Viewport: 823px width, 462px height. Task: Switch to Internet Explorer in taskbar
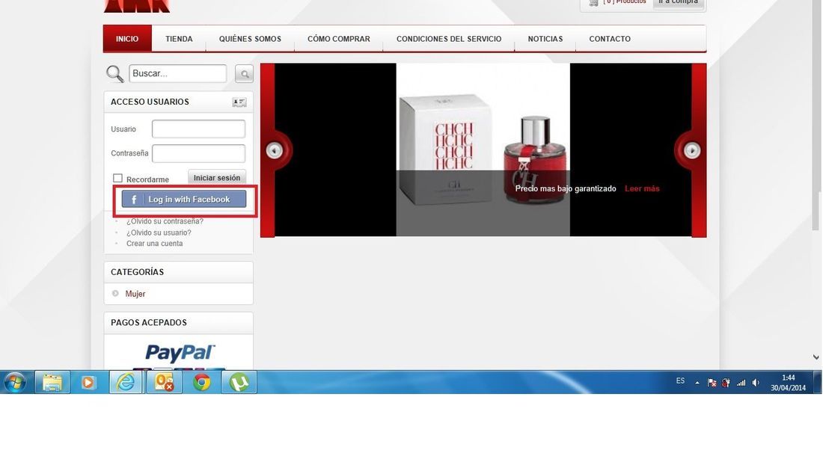click(126, 382)
